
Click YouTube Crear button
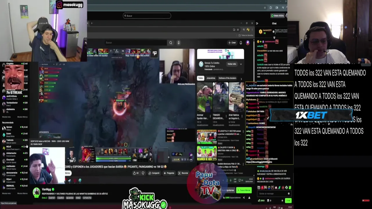point(232,43)
